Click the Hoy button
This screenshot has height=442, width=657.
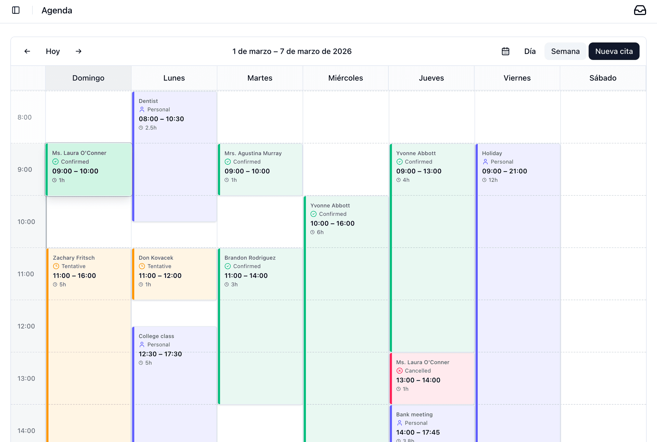(x=53, y=51)
